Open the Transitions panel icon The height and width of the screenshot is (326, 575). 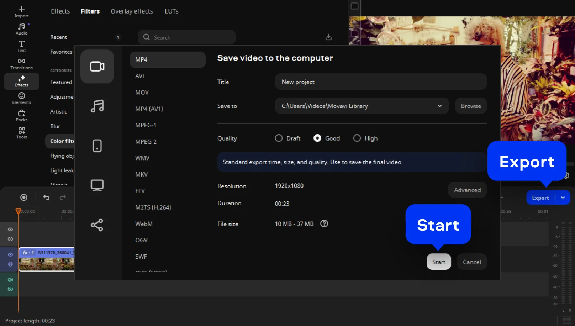21,64
